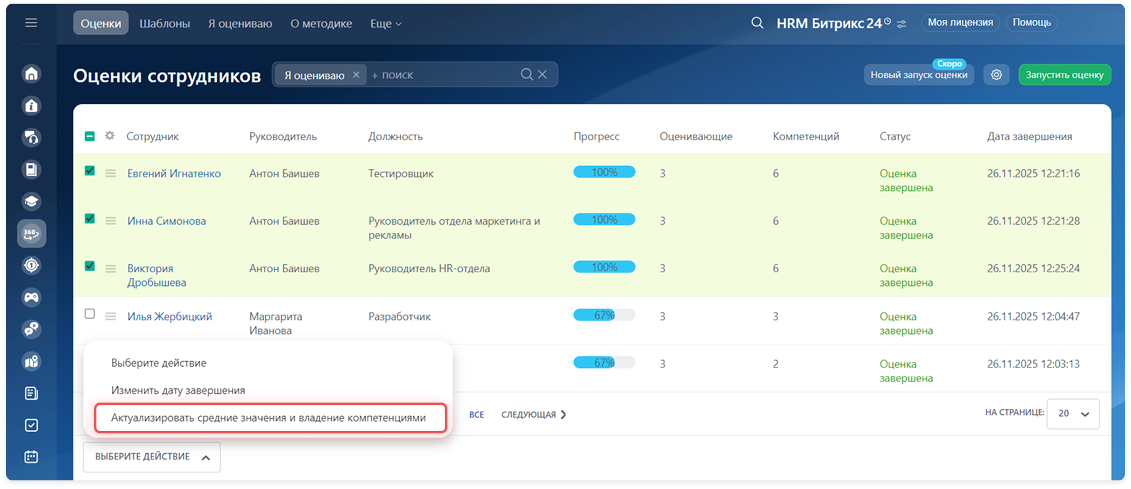Click the table column settings gear icon
The image size is (1131, 489).
coord(110,136)
